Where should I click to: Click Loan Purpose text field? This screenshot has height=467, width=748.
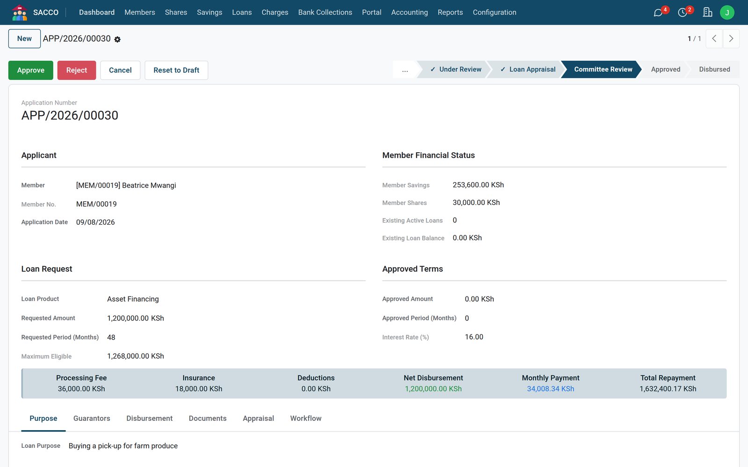(x=123, y=446)
